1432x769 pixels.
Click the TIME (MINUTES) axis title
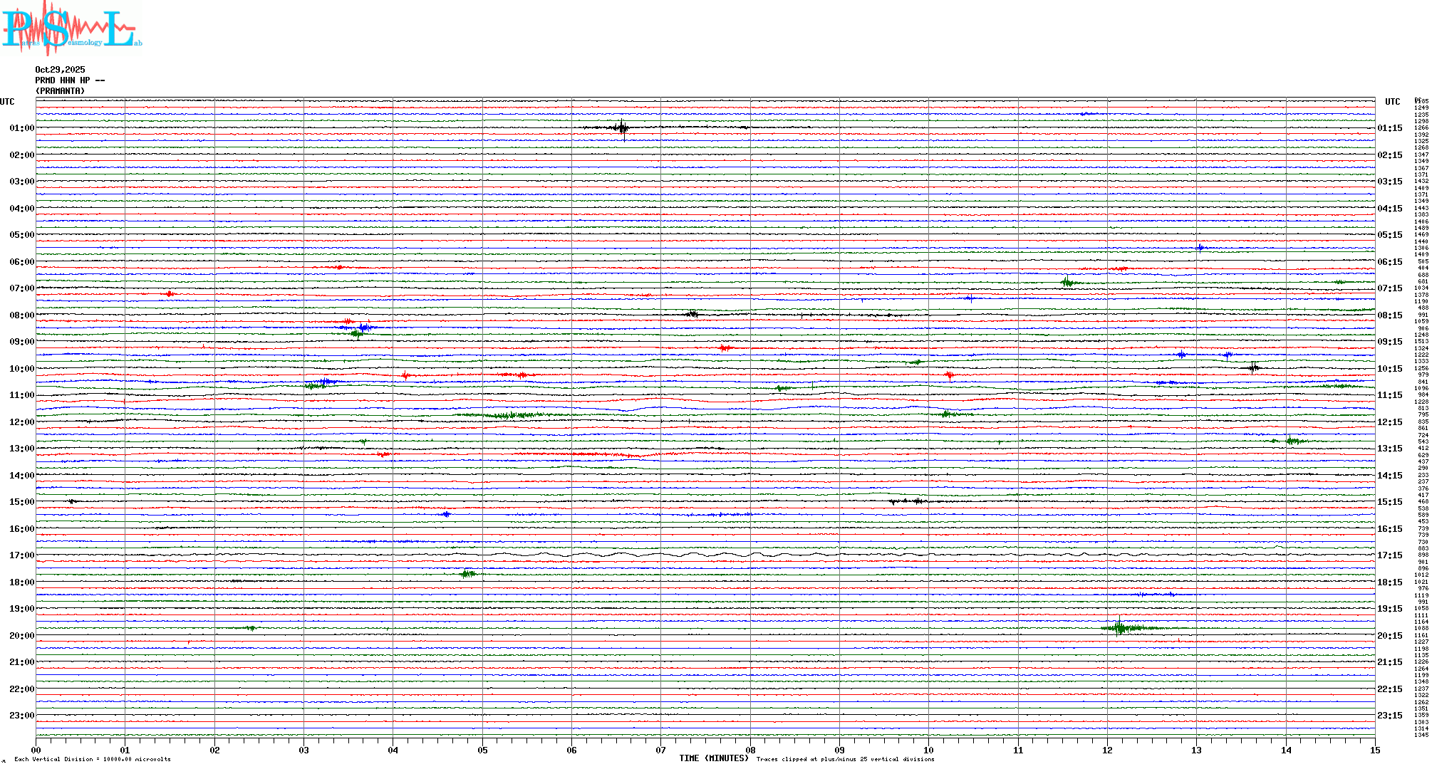(x=713, y=758)
